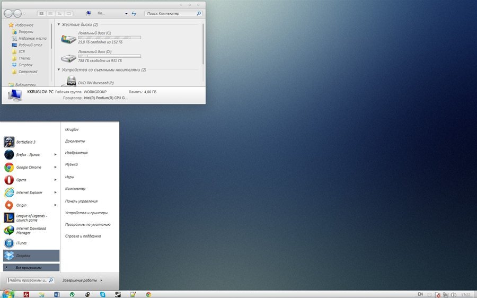Open Skype from the taskbar
477x298 pixels.
103,294
